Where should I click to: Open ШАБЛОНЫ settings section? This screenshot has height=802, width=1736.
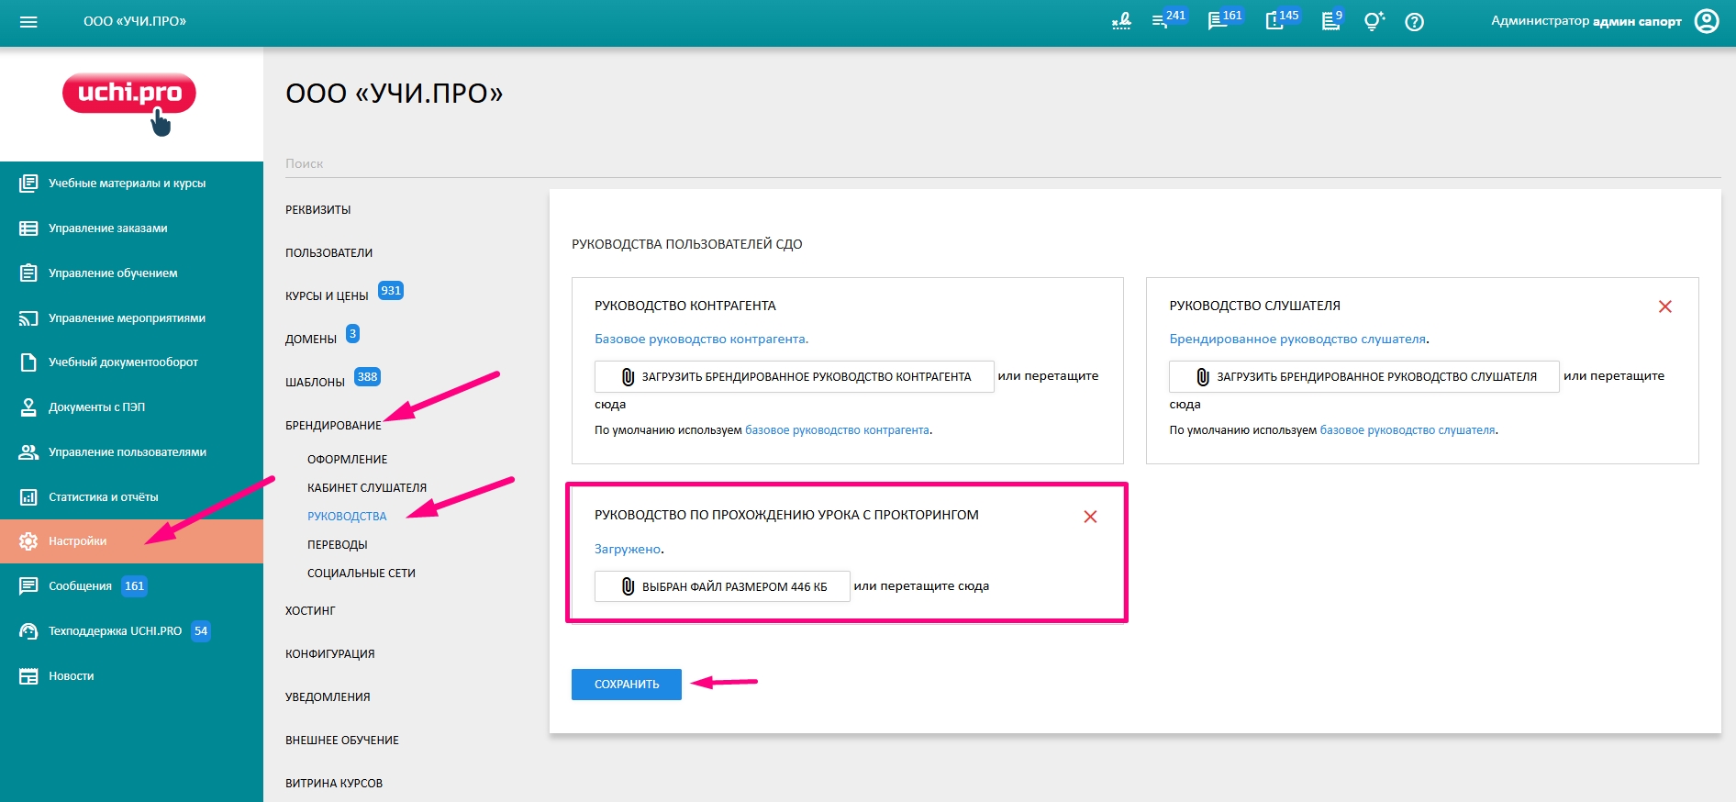pyautogui.click(x=315, y=383)
